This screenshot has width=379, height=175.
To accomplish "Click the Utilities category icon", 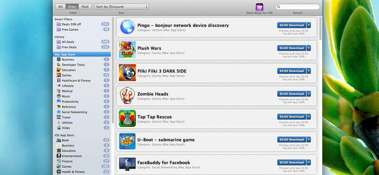I will (x=59, y=122).
